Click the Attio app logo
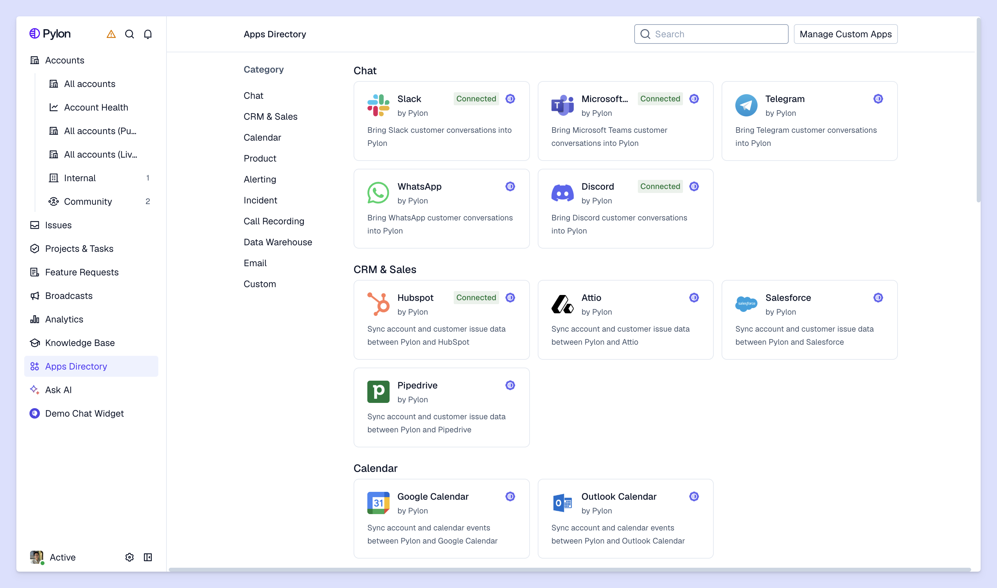This screenshot has width=997, height=588. [562, 304]
